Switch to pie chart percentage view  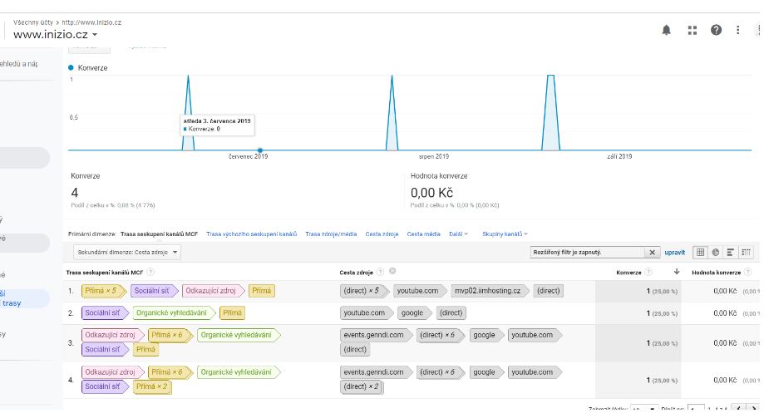[x=715, y=252]
